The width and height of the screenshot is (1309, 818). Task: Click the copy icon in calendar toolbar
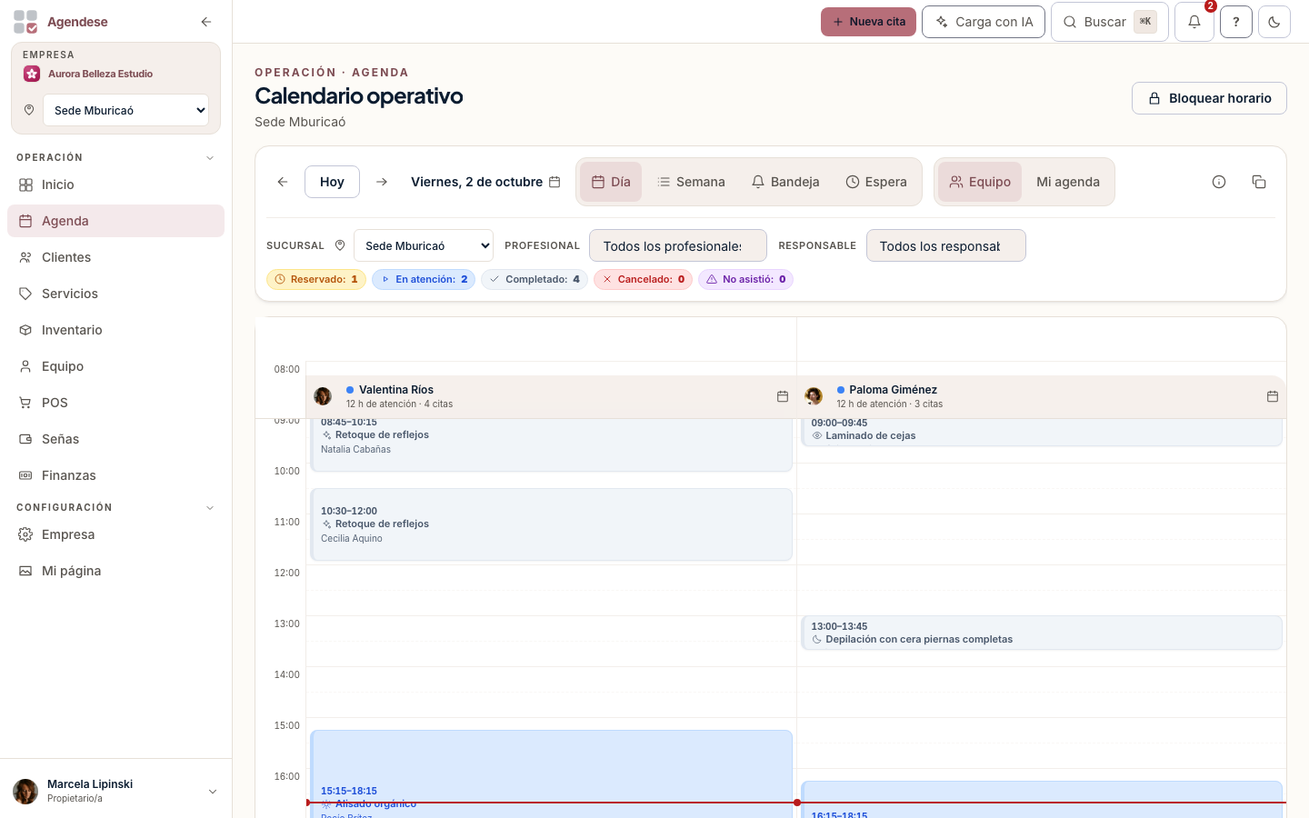[x=1259, y=182]
